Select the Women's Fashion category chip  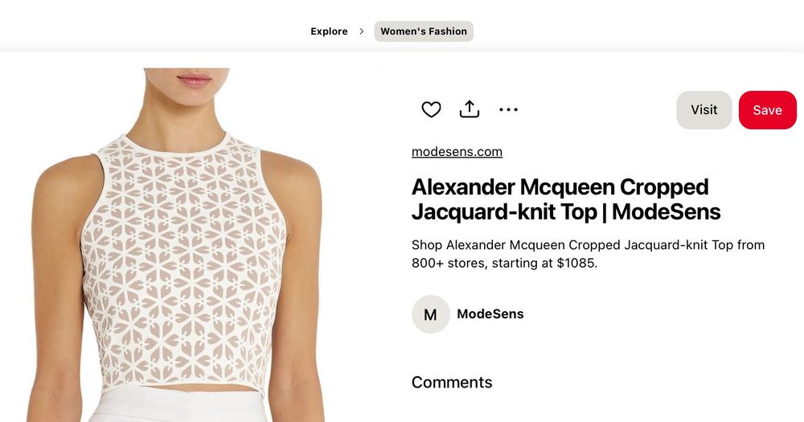pyautogui.click(x=424, y=31)
